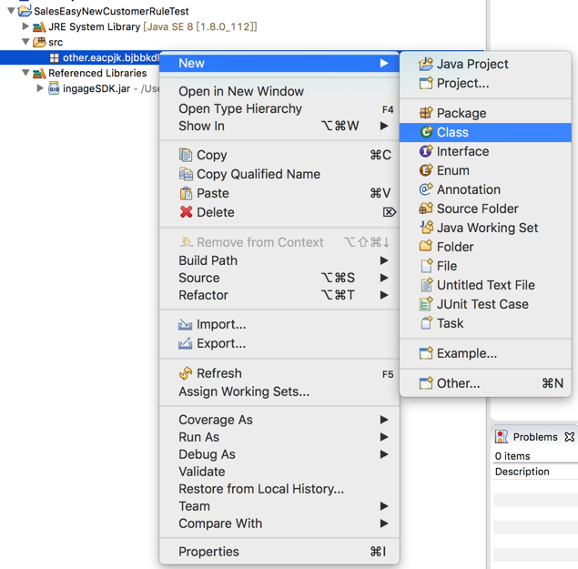Click the src folder label
The image size is (578, 569).
click(56, 42)
